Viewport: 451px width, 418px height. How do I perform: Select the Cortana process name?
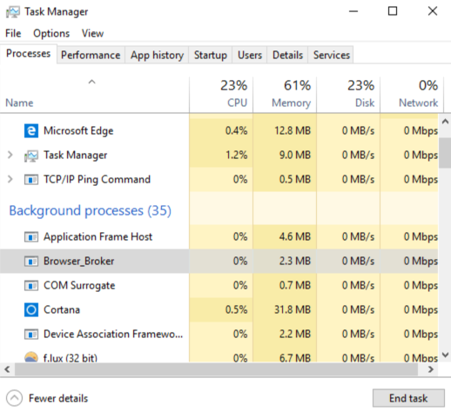pyautogui.click(x=62, y=310)
